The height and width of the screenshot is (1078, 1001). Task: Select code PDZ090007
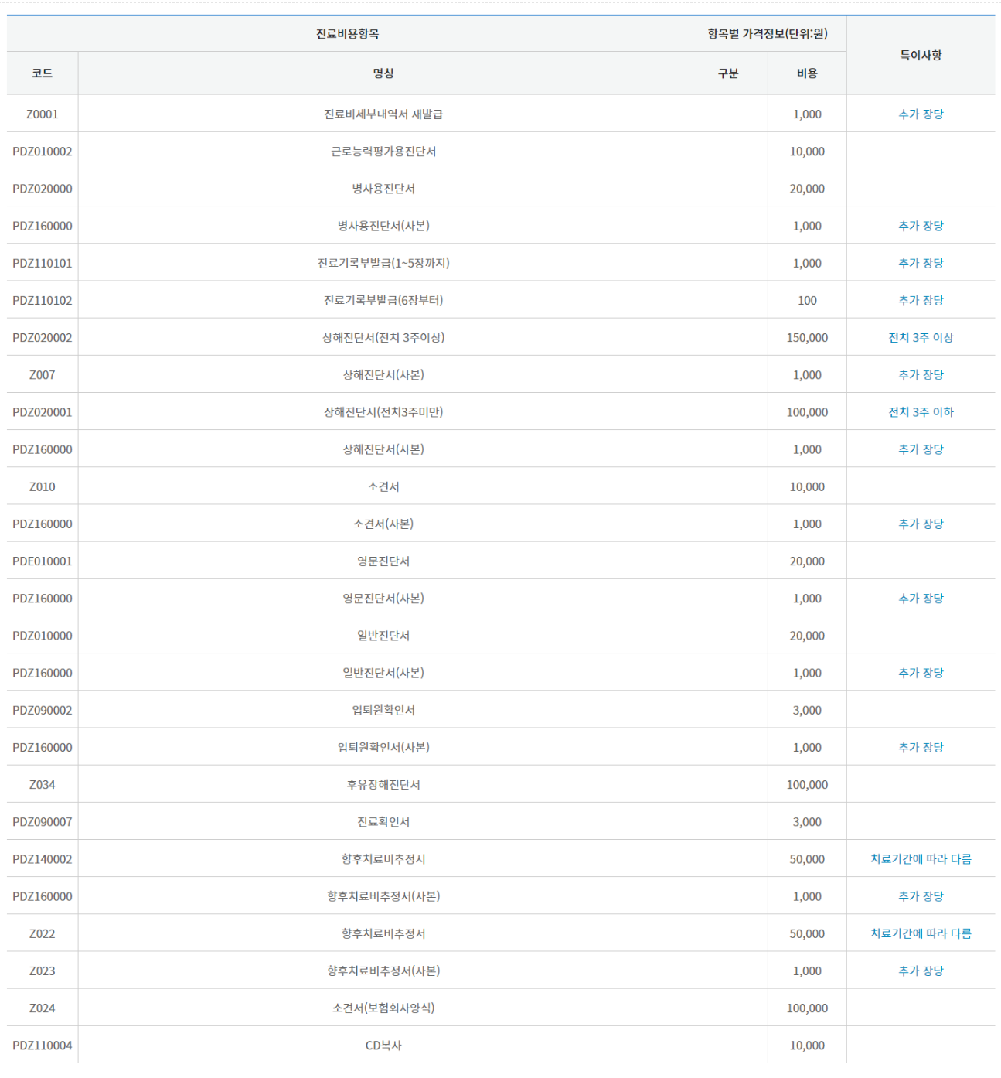pos(43,822)
